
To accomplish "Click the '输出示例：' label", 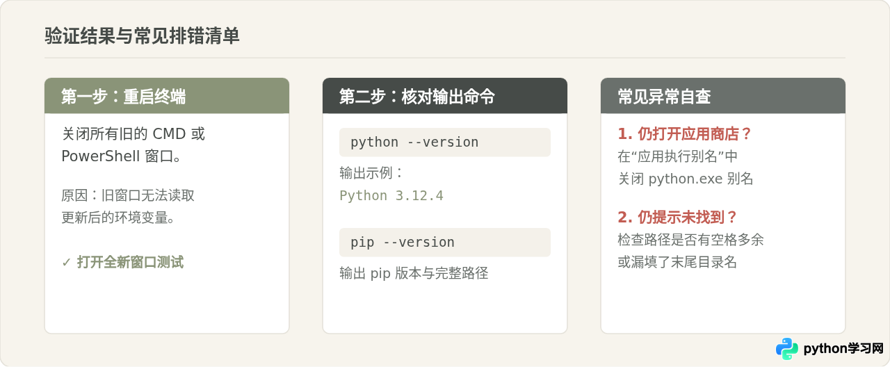I will tap(372, 172).
